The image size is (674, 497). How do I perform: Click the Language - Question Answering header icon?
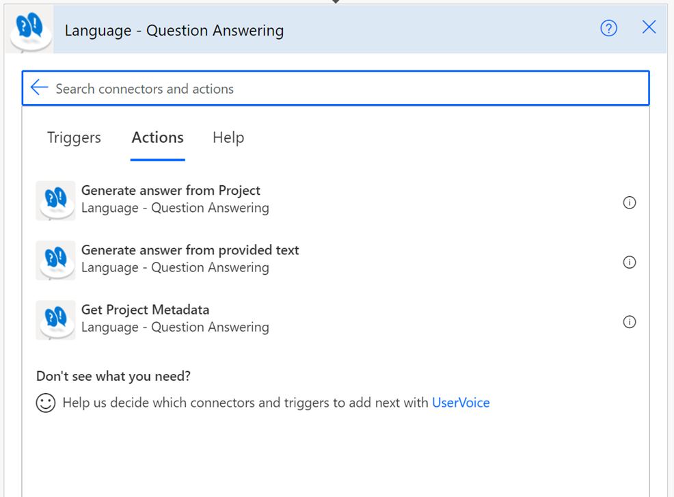pyautogui.click(x=31, y=29)
